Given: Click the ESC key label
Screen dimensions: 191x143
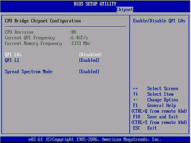Looking at the screenshot, I should pyautogui.click(x=137, y=128).
